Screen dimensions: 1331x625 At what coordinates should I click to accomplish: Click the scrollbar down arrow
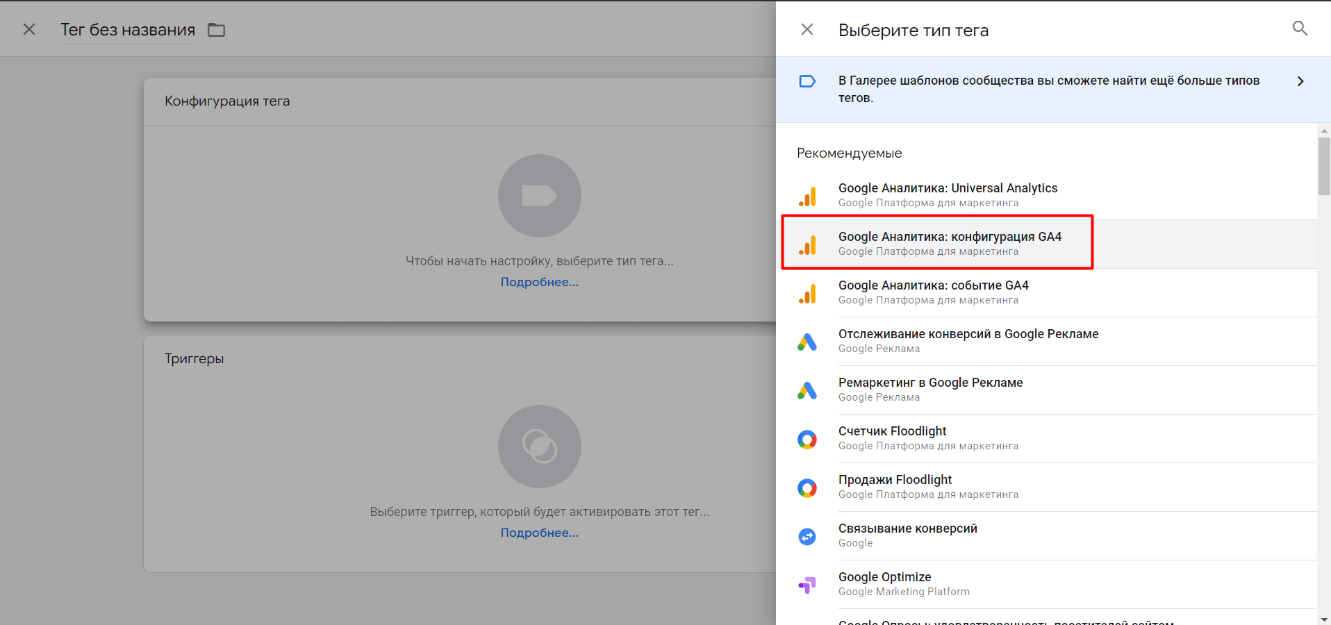tap(1324, 619)
